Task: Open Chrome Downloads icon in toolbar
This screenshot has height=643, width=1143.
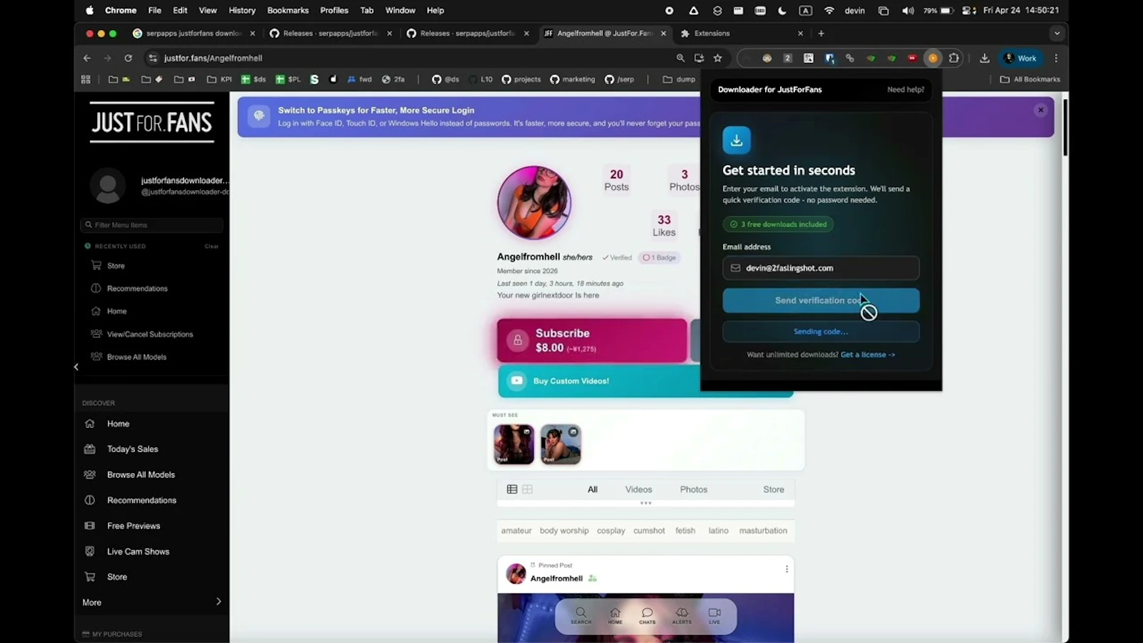Action: tap(984, 59)
